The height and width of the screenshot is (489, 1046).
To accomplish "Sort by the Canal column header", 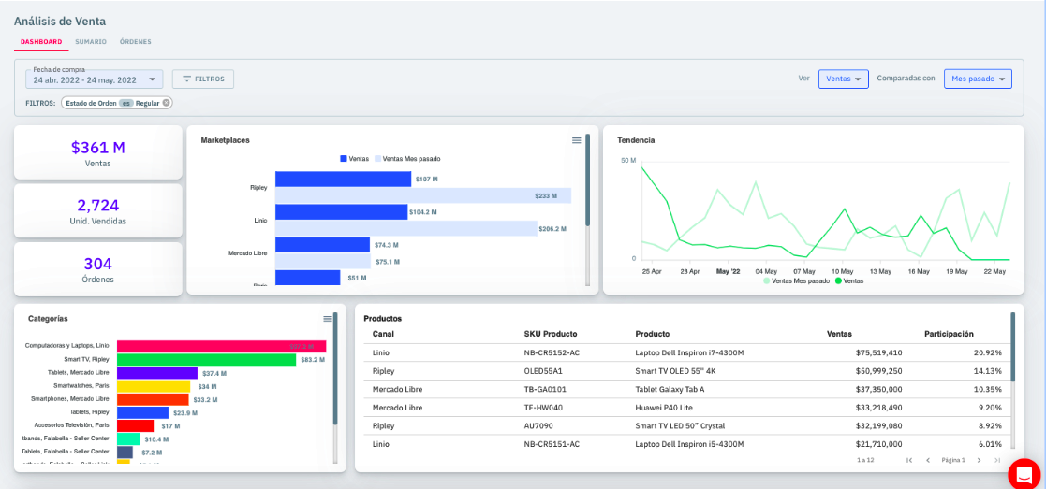I will (x=384, y=334).
